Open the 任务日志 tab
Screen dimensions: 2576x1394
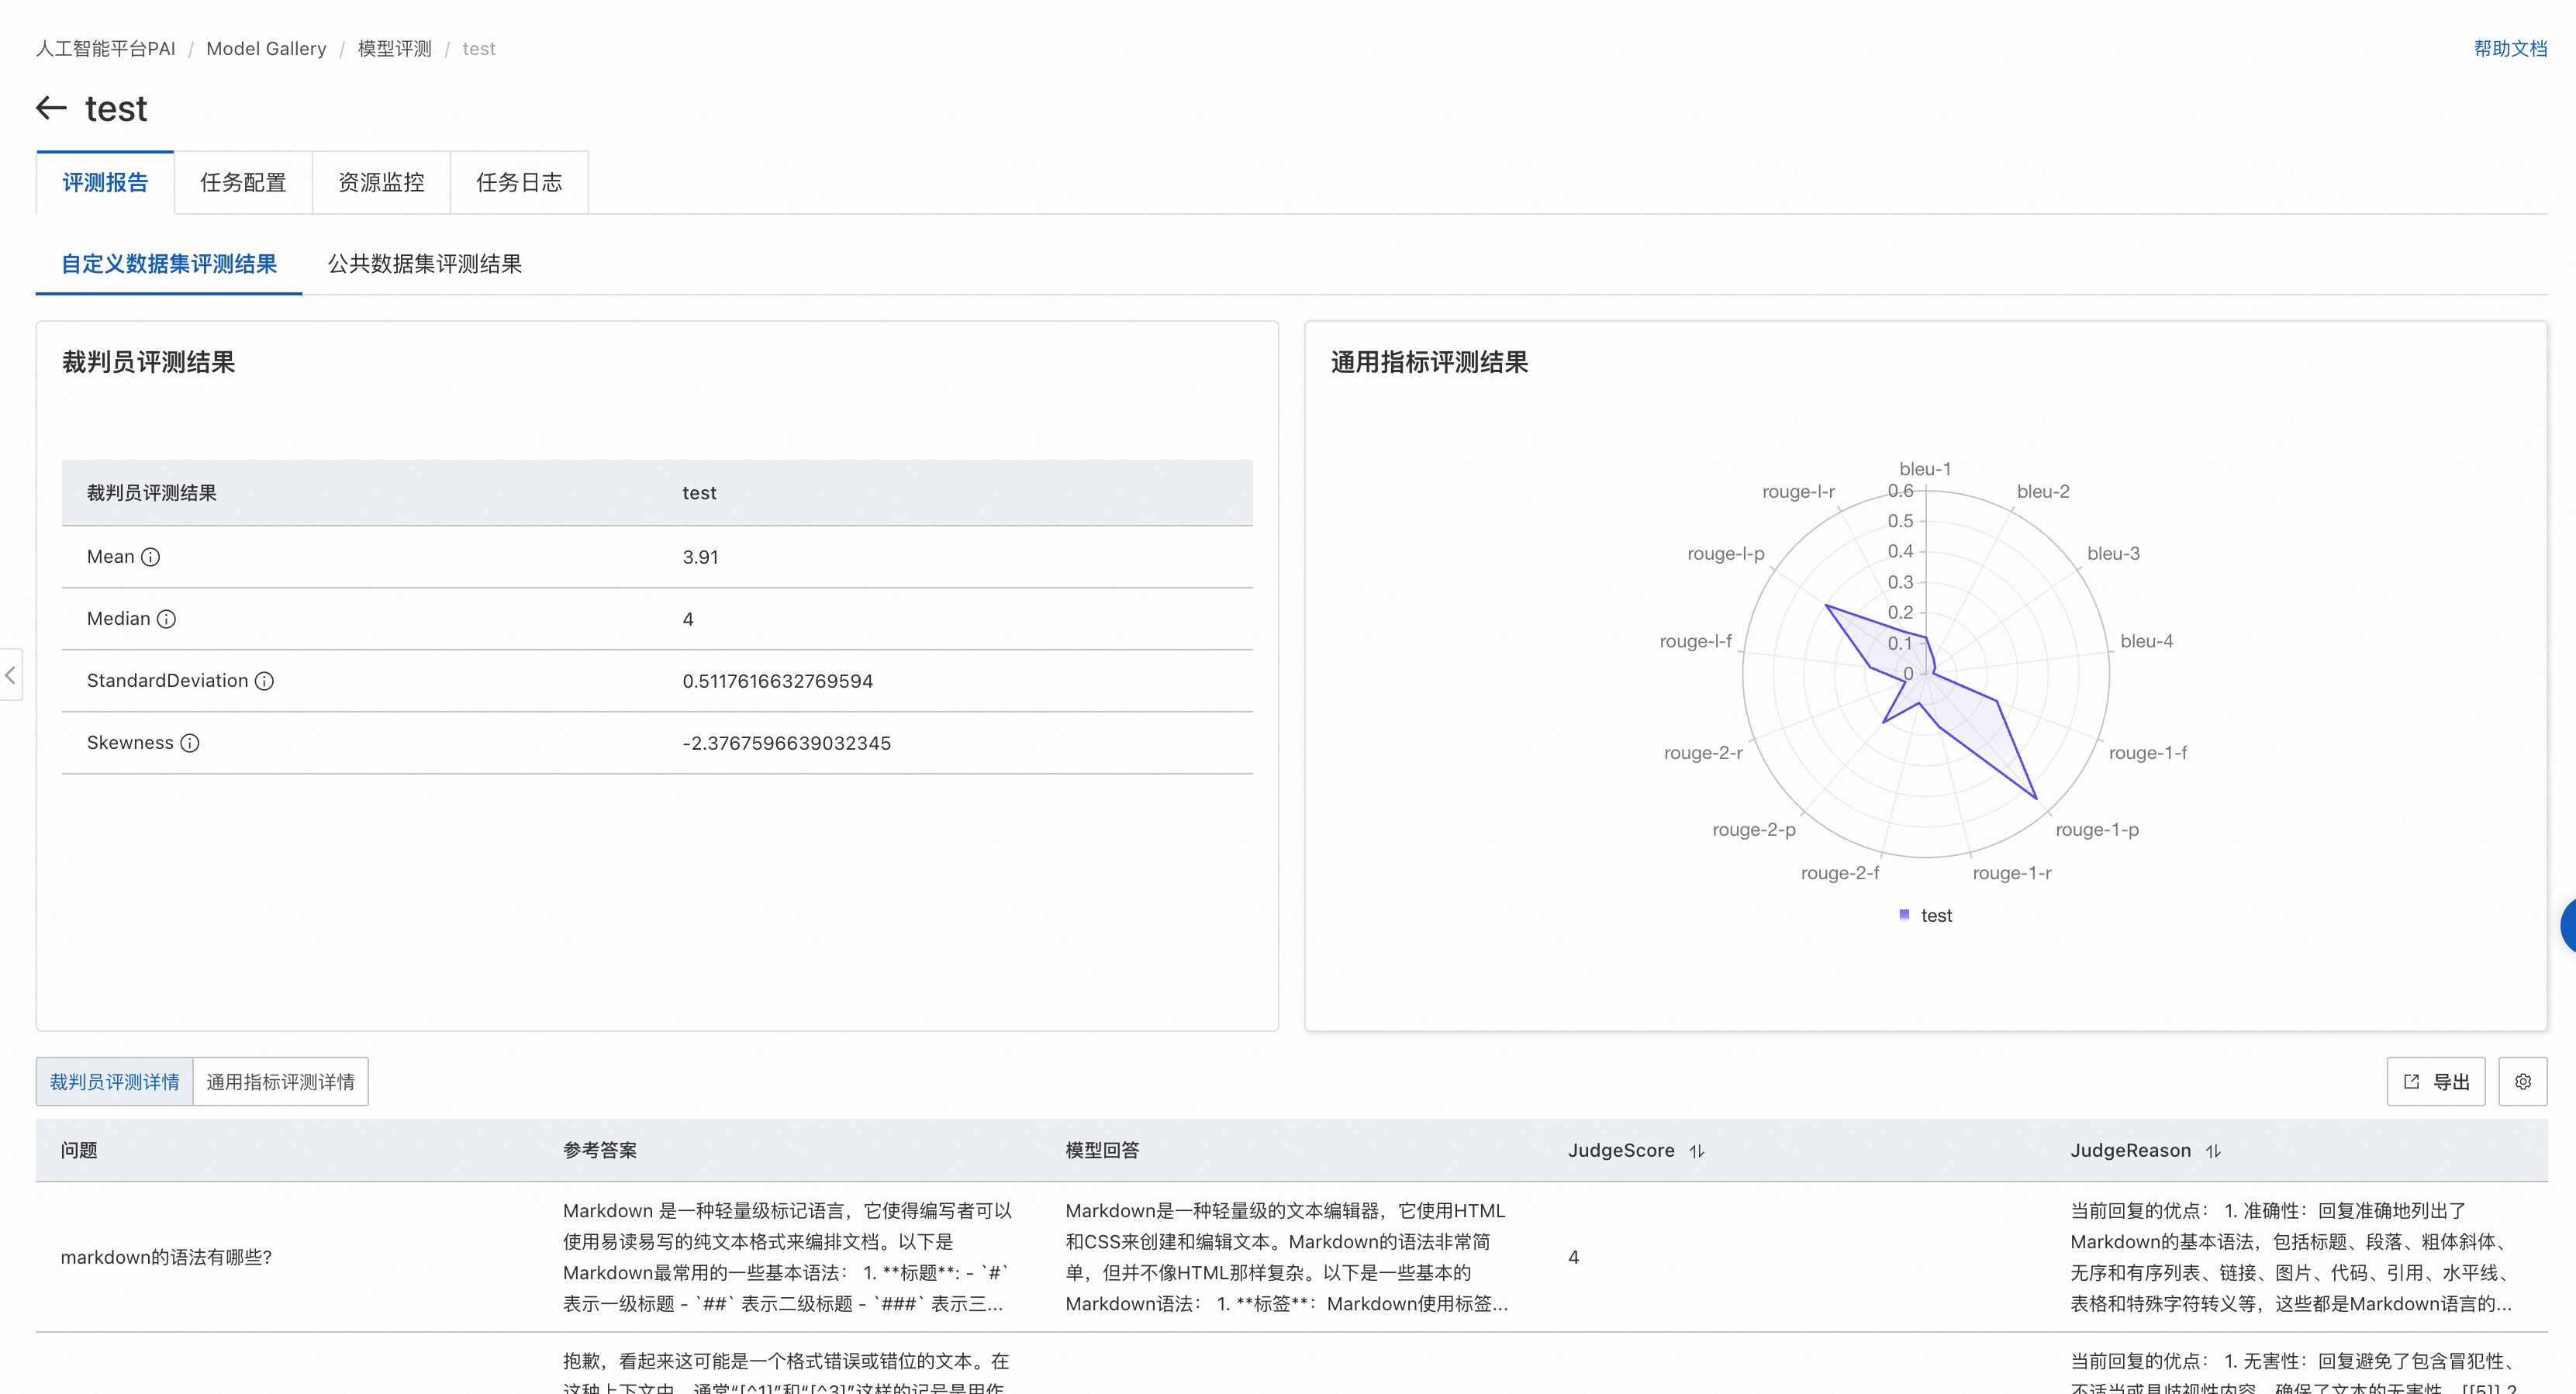(x=519, y=182)
